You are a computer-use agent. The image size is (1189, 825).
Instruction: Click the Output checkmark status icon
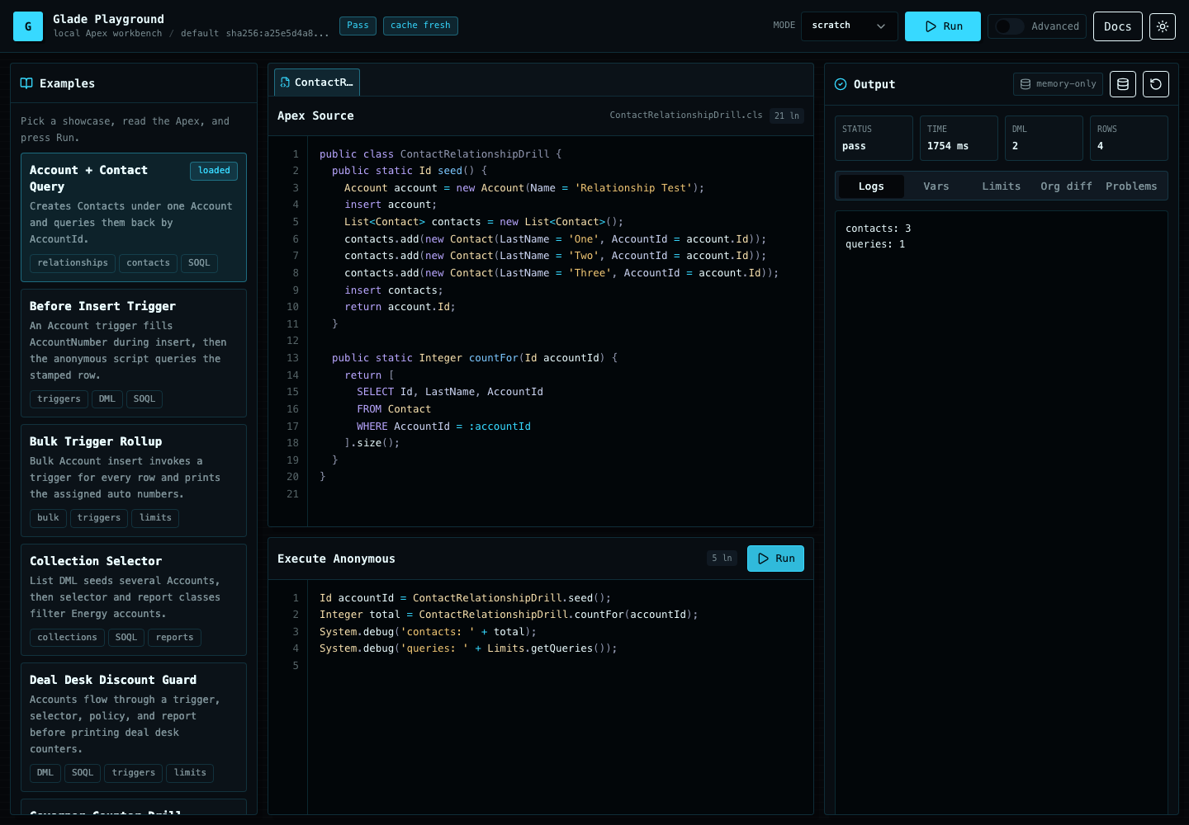(x=841, y=84)
